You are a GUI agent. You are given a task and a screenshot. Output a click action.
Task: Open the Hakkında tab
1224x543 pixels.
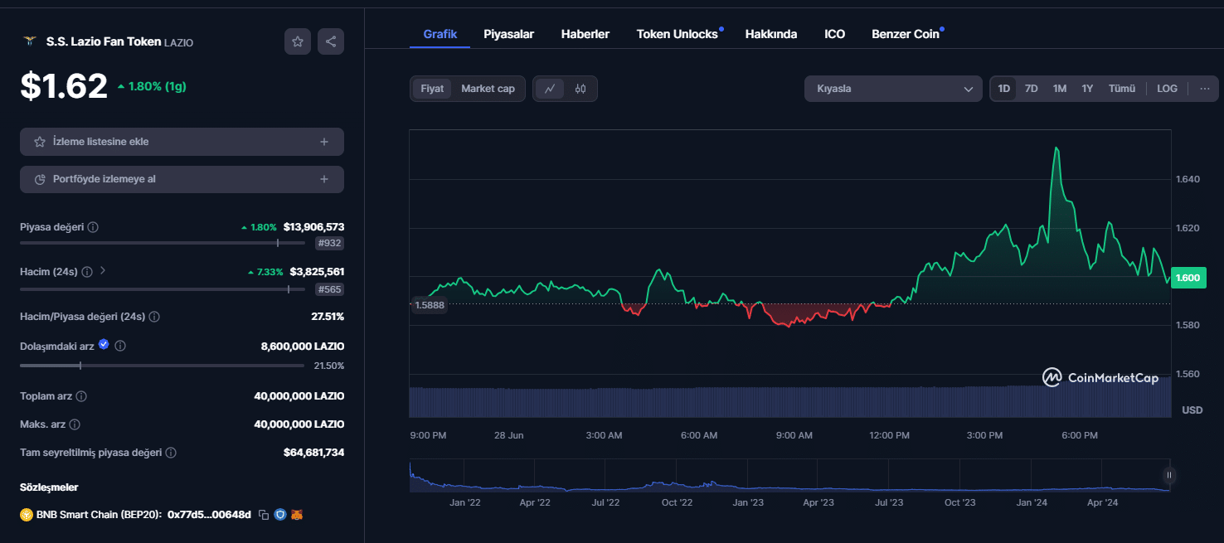click(771, 34)
